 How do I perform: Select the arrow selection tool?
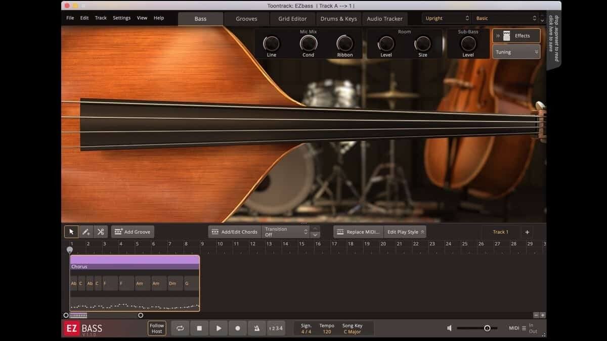pos(71,231)
